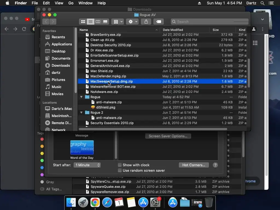Screen dimensions: 280x210
Task: Open the View menu
Action: click(x=59, y=3)
